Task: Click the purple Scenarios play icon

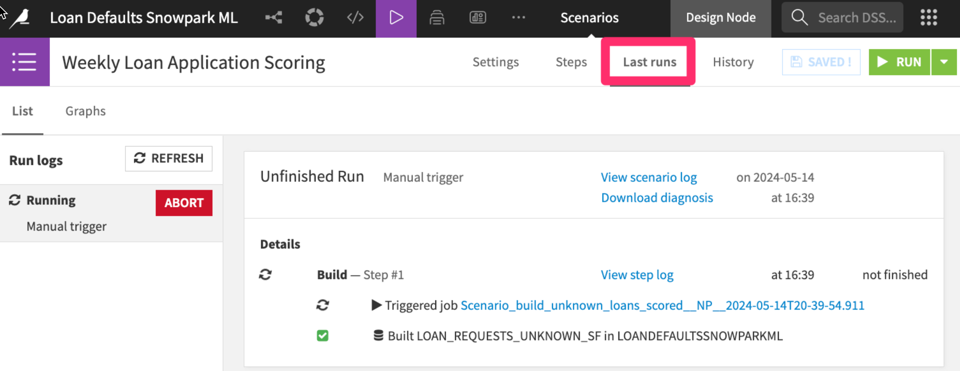Action: tap(396, 18)
